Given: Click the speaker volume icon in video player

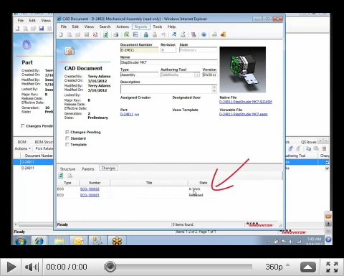Looking at the screenshot, I should pyautogui.click(x=32, y=267).
